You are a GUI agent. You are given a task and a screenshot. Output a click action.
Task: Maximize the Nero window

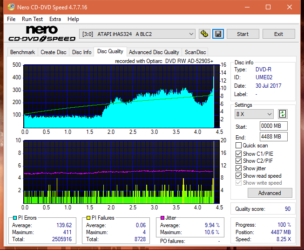coord(268,7)
